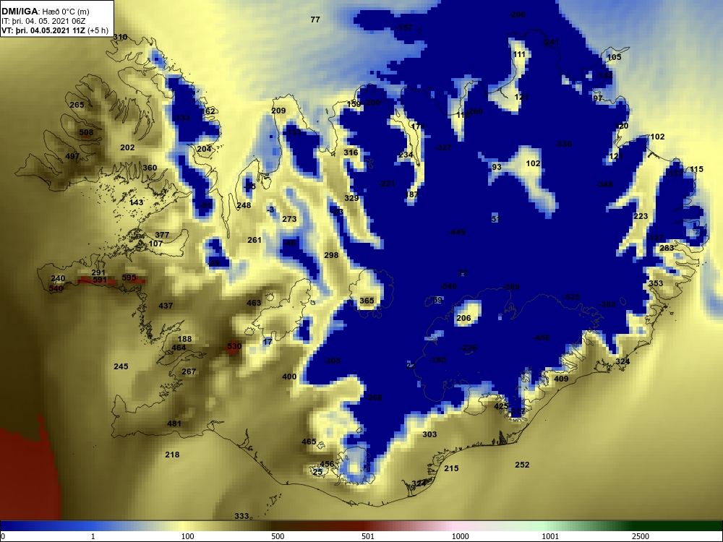Image resolution: width=723 pixels, height=542 pixels.
Task: Click the '456' value label
Action: pos(327,464)
